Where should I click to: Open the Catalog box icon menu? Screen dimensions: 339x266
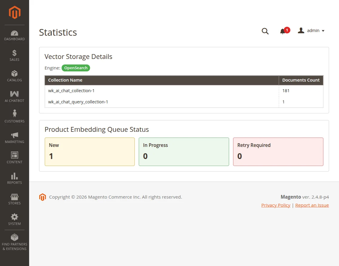pyautogui.click(x=15, y=74)
